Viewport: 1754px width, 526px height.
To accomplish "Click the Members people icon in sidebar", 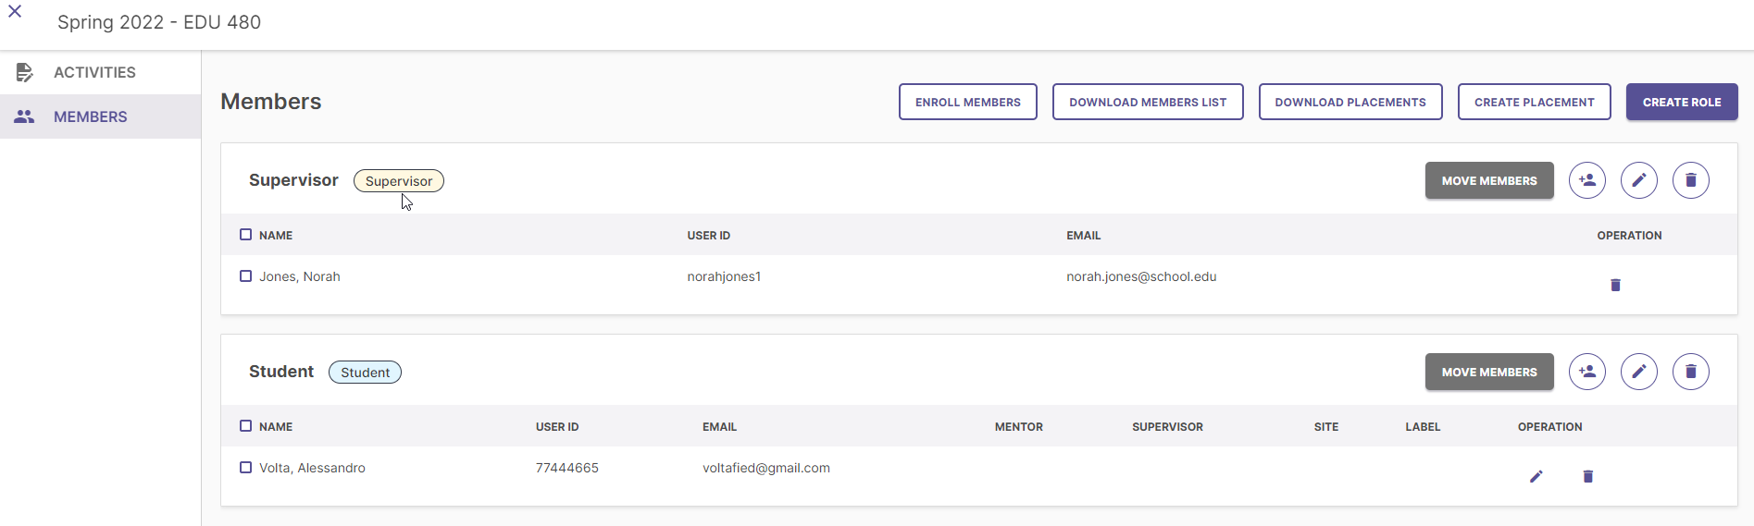I will click(x=24, y=116).
